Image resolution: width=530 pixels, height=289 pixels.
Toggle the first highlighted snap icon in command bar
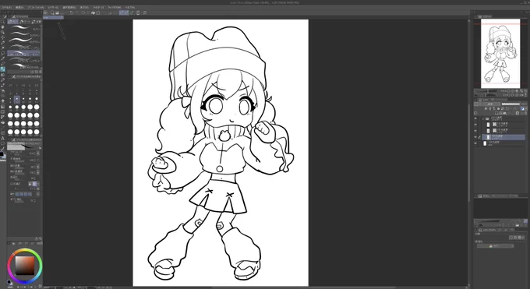(122, 12)
